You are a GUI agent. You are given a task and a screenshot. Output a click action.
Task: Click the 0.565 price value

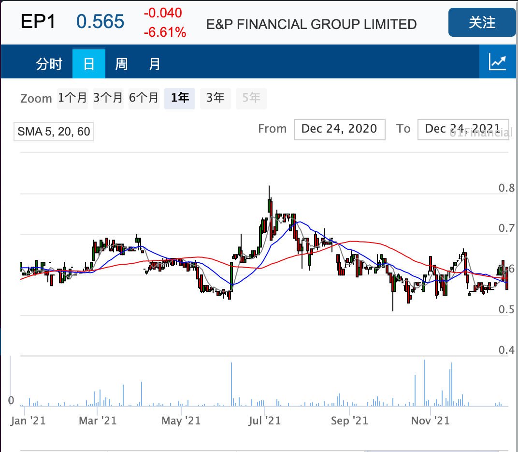100,22
